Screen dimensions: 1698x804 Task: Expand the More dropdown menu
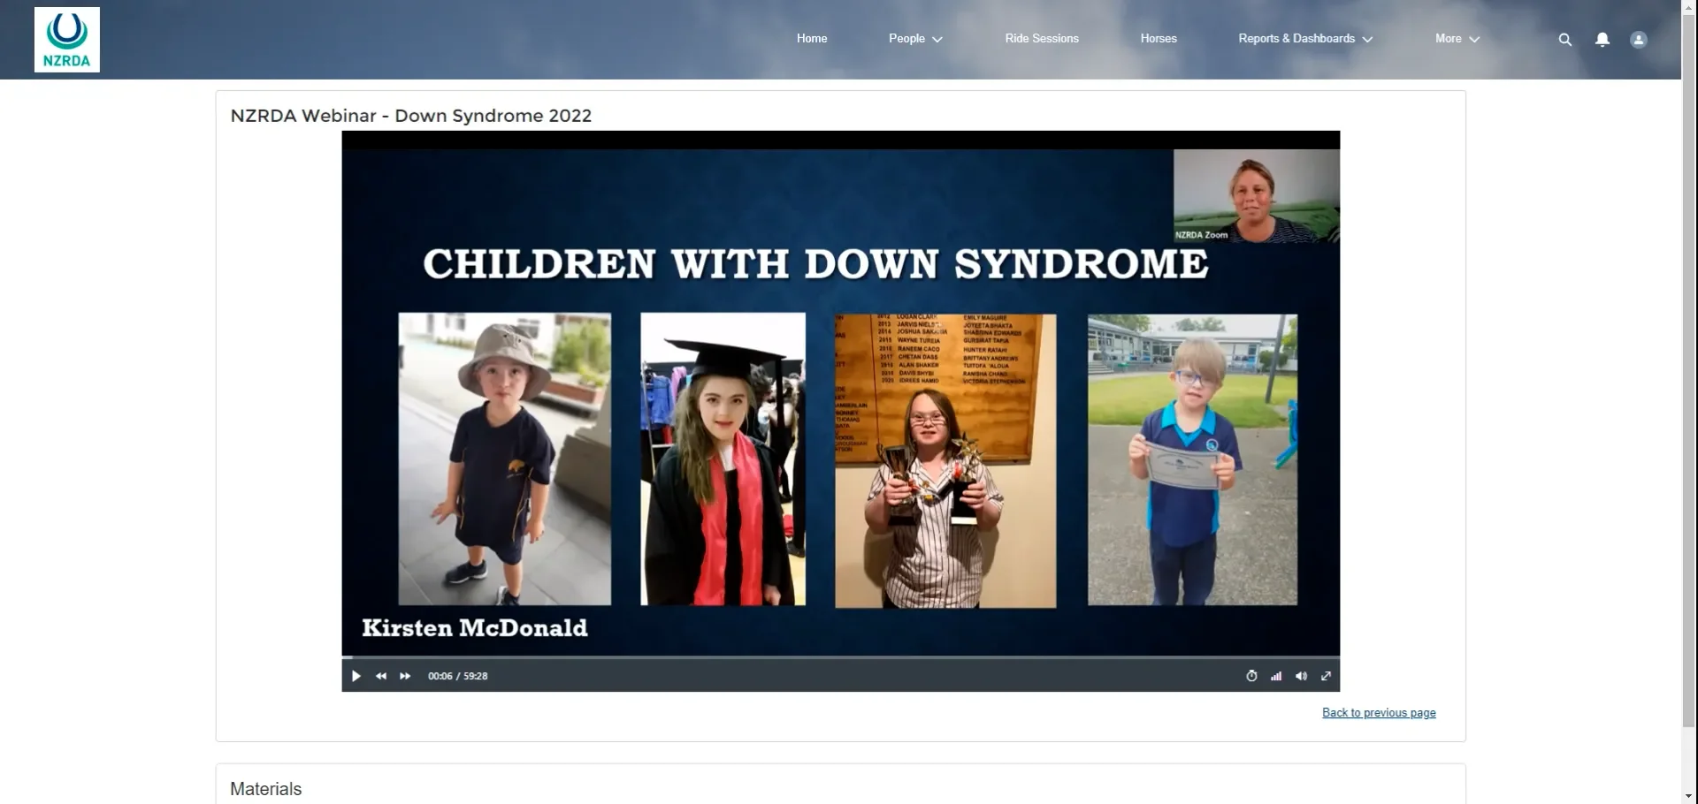coord(1456,39)
